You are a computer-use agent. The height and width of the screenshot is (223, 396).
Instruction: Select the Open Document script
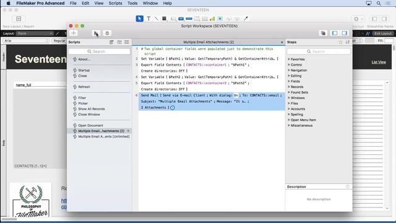pyautogui.click(x=90, y=125)
